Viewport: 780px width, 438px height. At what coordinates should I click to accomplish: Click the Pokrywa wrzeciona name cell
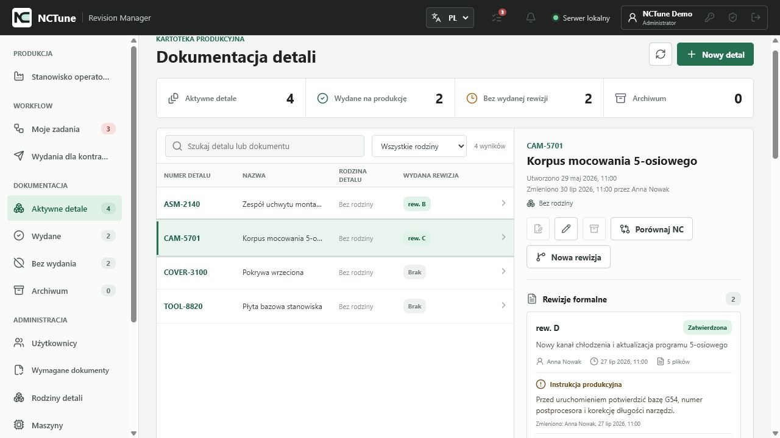tap(273, 272)
